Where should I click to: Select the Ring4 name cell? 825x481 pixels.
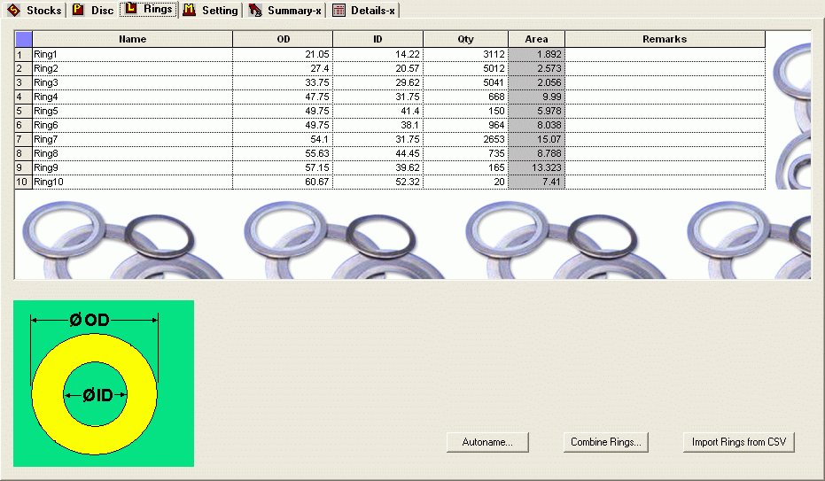(x=133, y=97)
